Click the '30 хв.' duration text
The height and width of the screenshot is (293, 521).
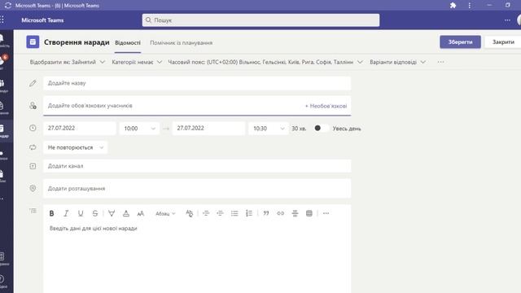299,129
